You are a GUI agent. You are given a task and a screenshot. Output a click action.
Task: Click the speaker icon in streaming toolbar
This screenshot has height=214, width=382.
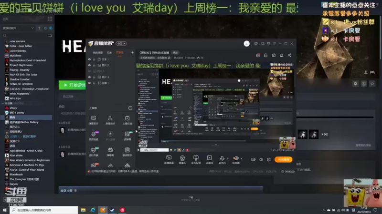coord(235,158)
